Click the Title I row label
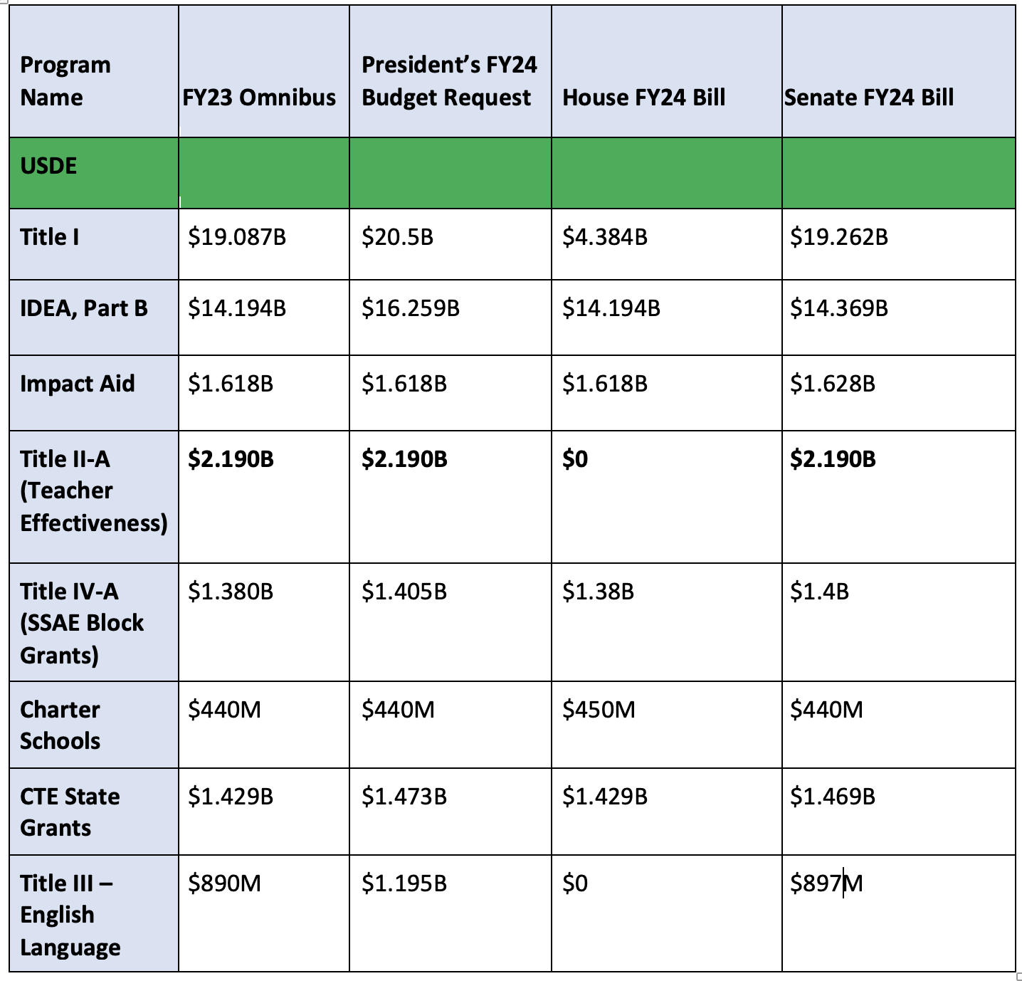Screen dimensions: 1022x981 94,244
